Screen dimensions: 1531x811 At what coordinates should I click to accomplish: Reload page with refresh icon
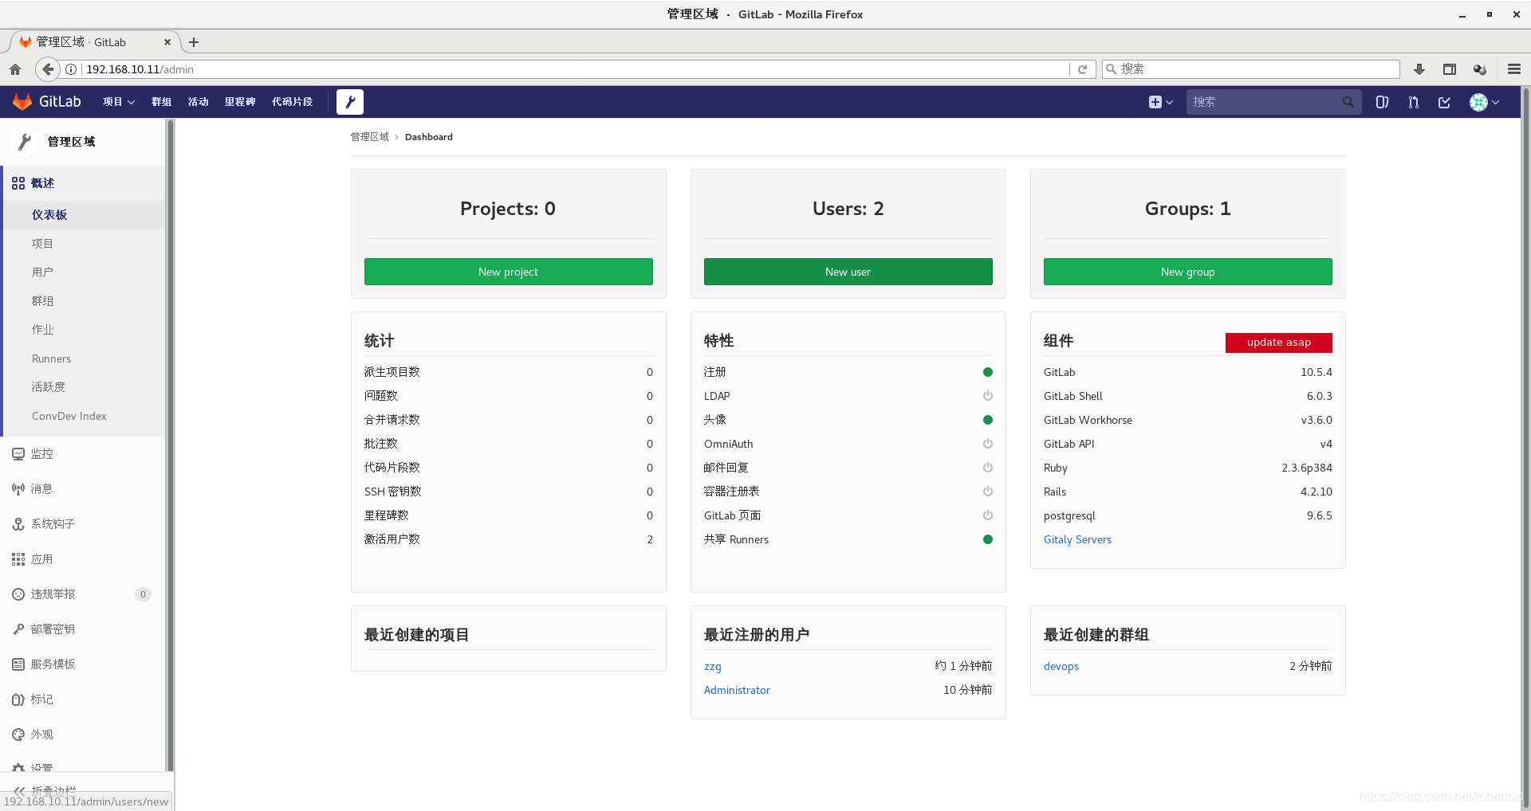1082,69
